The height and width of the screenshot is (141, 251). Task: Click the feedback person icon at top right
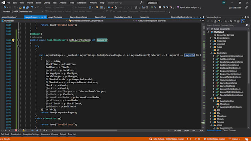pyautogui.click(x=246, y=7)
